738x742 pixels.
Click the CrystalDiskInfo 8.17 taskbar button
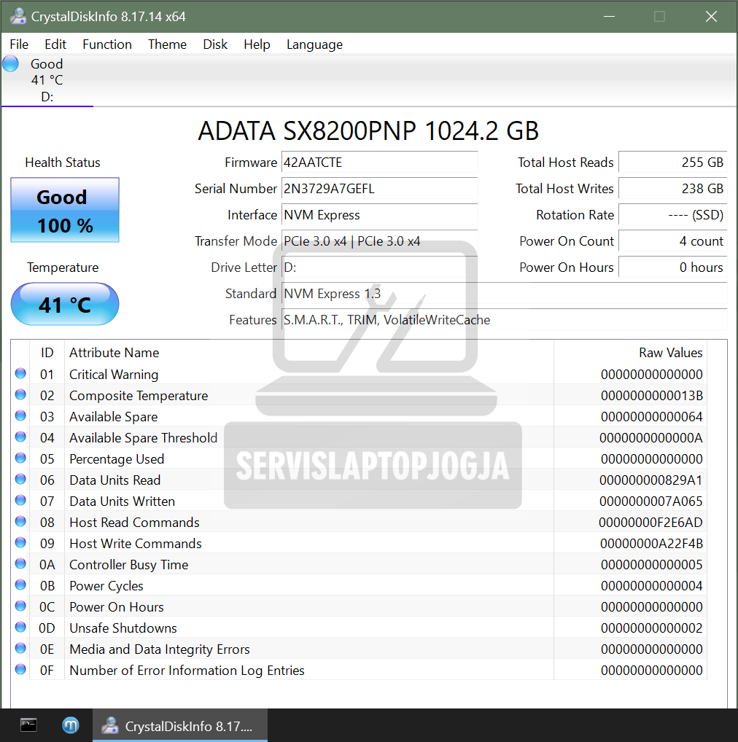coord(180,725)
